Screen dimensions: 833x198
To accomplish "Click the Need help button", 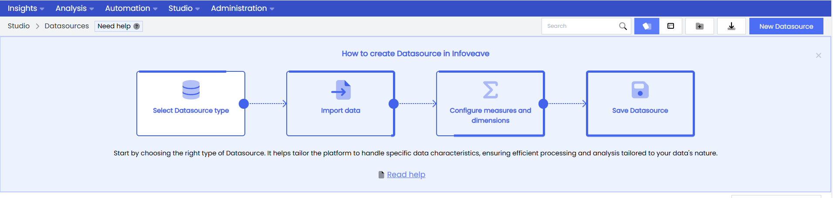I will click(119, 26).
